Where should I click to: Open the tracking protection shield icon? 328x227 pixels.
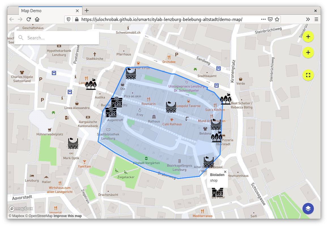(x=68, y=20)
